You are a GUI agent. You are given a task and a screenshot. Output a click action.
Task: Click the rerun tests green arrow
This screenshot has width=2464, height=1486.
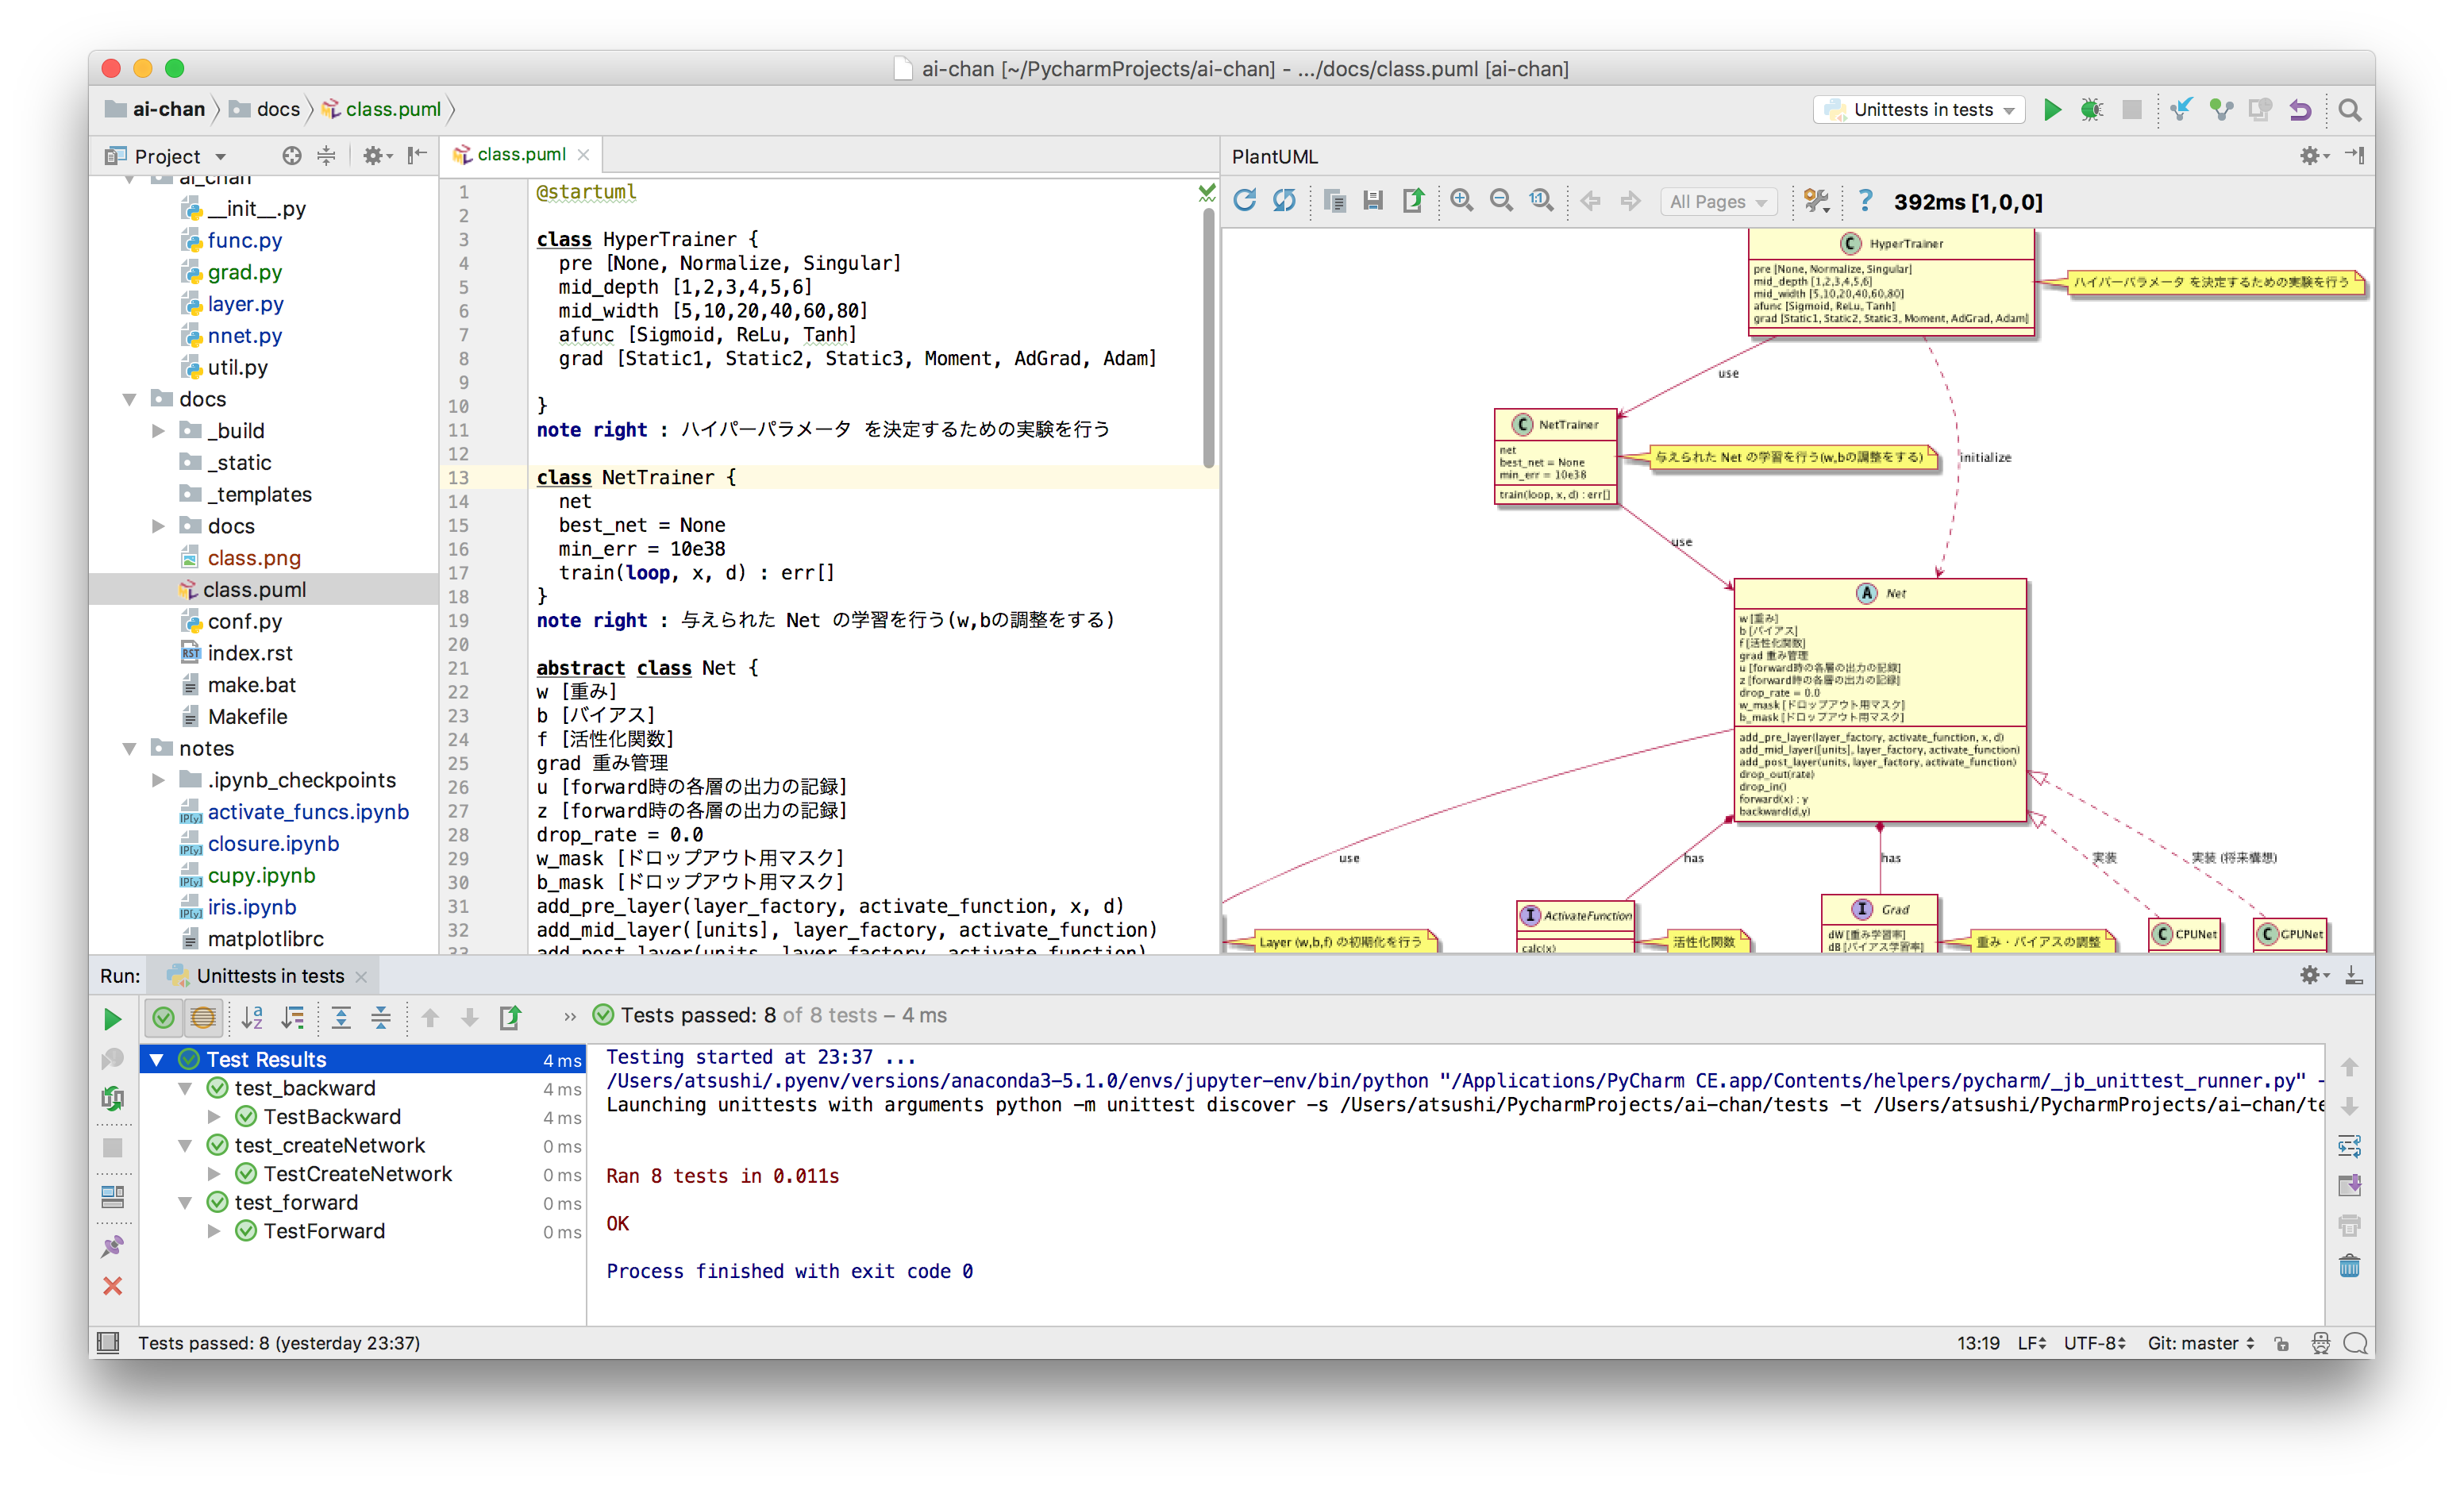pyautogui.click(x=112, y=1018)
